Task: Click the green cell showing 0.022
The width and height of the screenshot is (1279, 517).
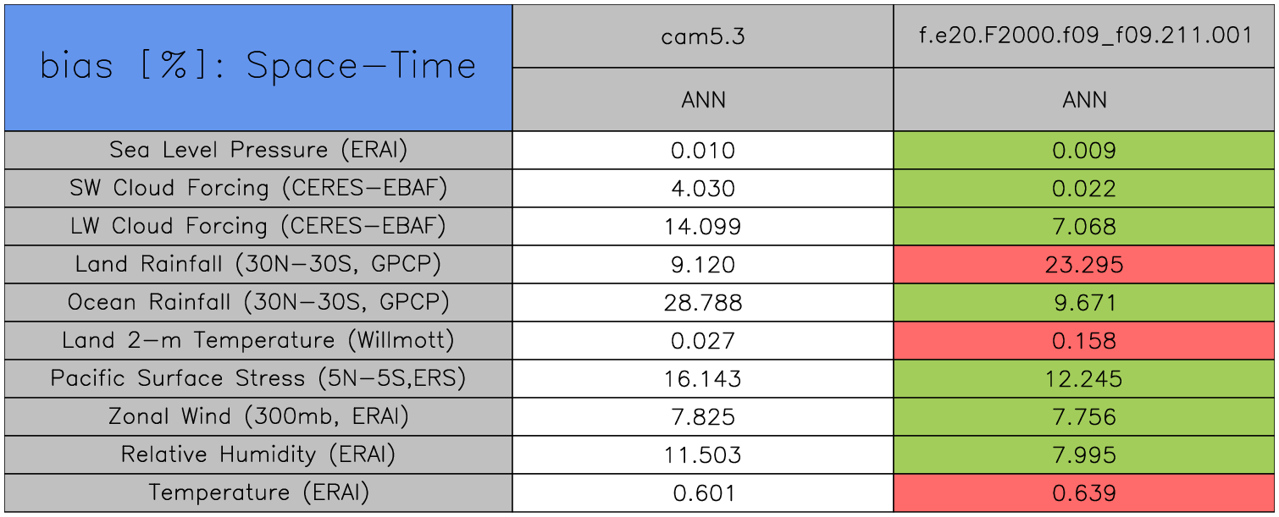Action: 1084,189
